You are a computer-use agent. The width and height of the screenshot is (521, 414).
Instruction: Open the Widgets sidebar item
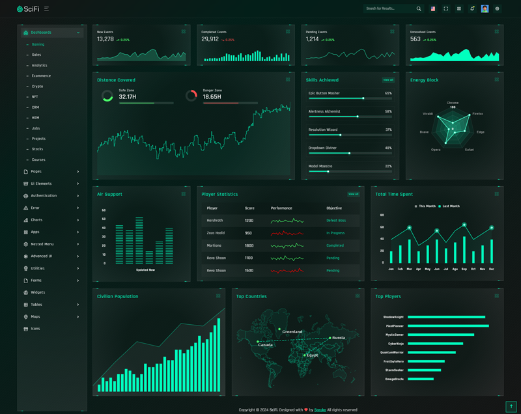38,293
